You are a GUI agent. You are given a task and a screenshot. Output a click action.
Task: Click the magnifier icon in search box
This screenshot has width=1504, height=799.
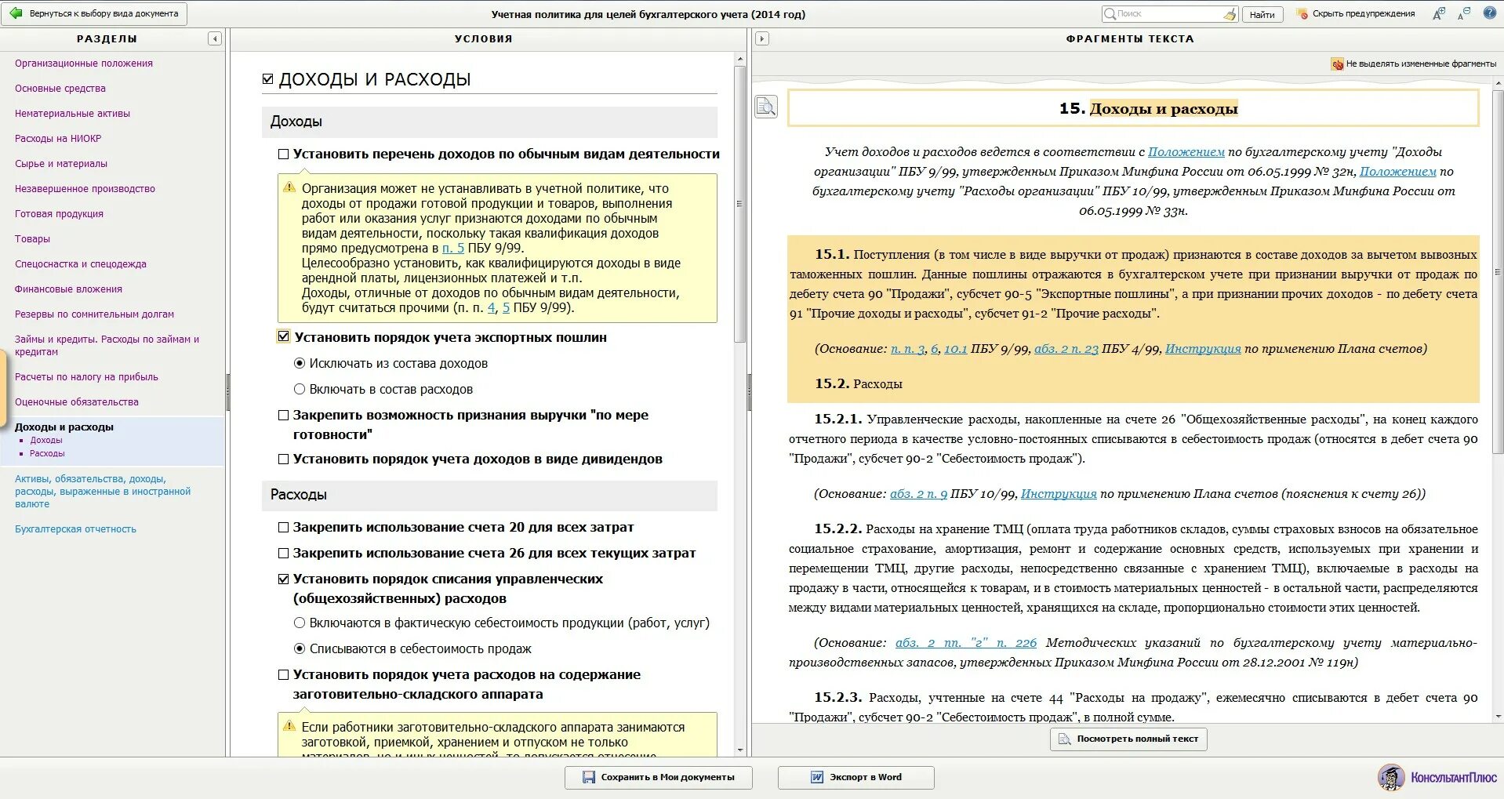[1110, 13]
